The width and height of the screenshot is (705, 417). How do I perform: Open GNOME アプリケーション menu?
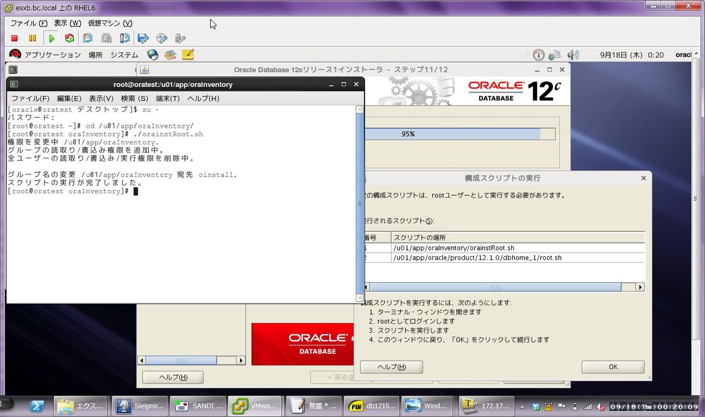[x=52, y=55]
